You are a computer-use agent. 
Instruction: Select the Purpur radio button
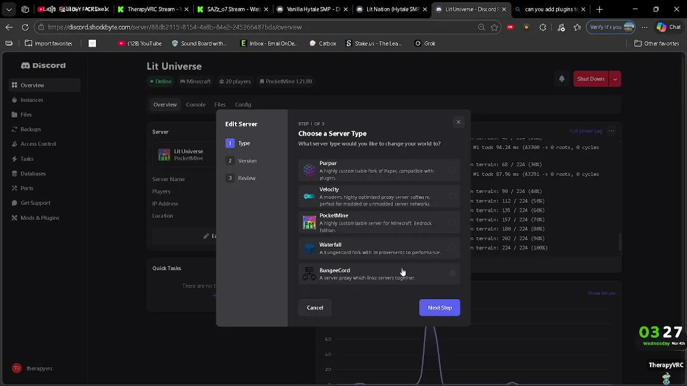pyautogui.click(x=452, y=170)
